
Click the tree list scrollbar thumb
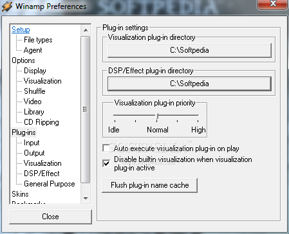pos(86,109)
